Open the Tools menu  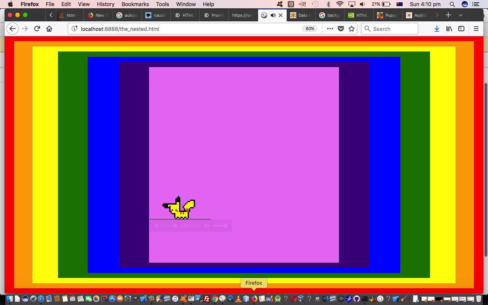(x=162, y=4)
